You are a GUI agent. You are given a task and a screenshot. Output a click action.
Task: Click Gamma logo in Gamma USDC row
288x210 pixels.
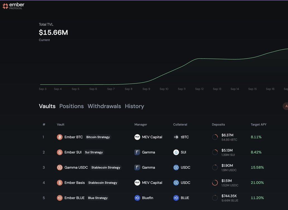(x=137, y=167)
